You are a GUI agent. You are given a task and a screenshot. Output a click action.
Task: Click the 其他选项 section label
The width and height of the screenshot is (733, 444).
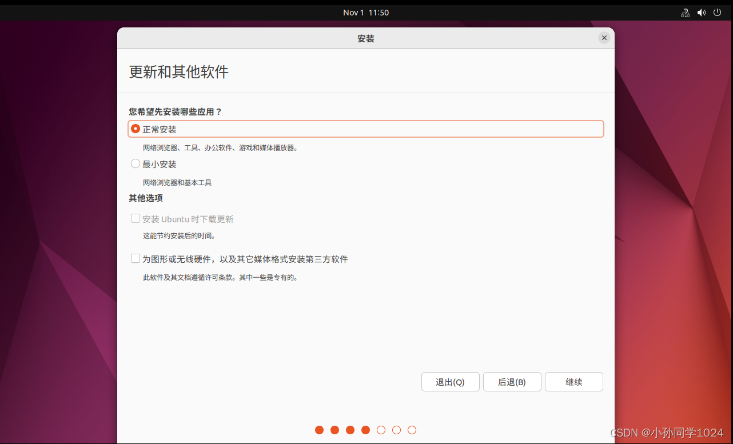[145, 198]
